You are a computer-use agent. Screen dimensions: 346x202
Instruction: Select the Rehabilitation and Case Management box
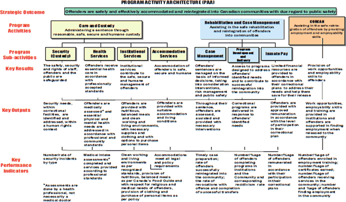click(x=242, y=29)
